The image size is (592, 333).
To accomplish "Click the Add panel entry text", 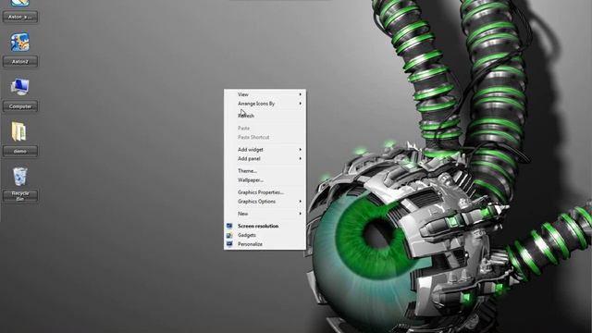I will click(x=249, y=158).
